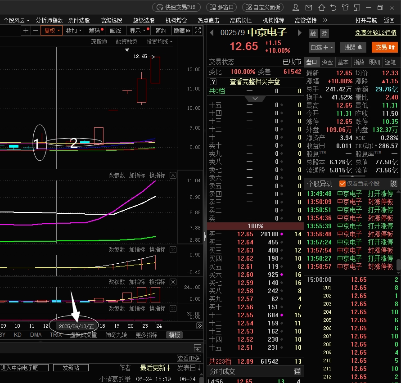Click 画线 drawing tool
The image size is (401, 383).
(115, 31)
